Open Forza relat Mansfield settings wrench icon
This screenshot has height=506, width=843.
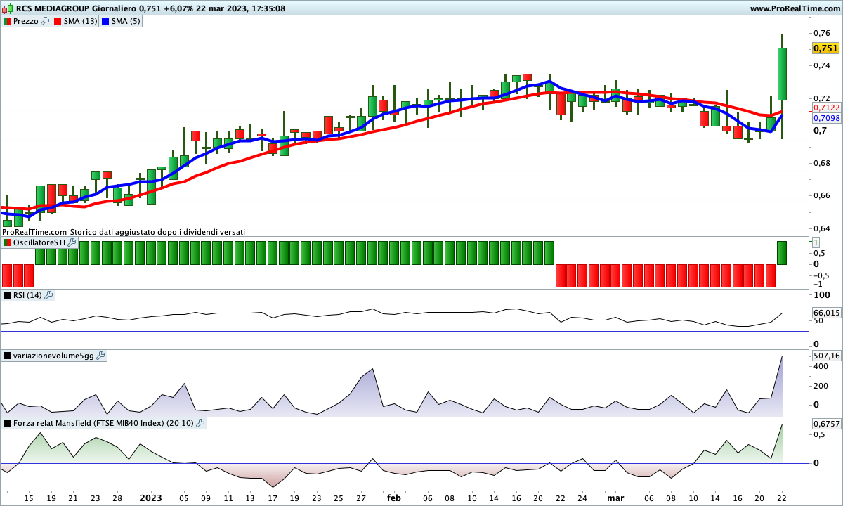200,423
